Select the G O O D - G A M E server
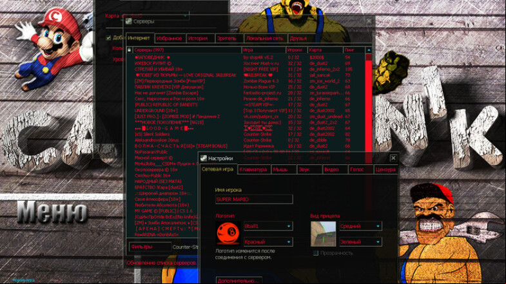The height and width of the screenshot is (284, 506). 245,128
